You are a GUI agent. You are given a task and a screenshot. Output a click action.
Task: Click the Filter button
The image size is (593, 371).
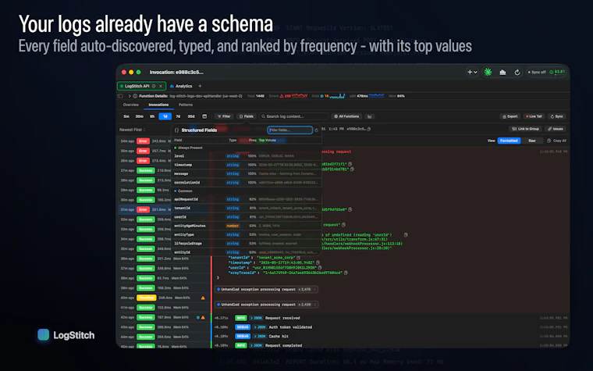click(223, 116)
